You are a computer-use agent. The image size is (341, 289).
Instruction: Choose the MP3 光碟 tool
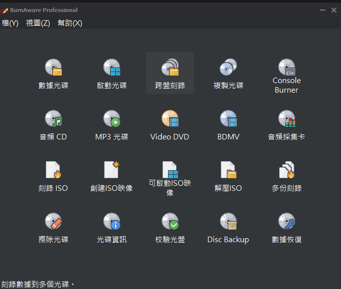click(x=112, y=124)
